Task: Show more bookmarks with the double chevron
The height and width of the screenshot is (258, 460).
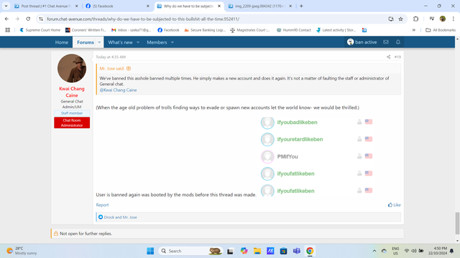Action: tap(414, 30)
